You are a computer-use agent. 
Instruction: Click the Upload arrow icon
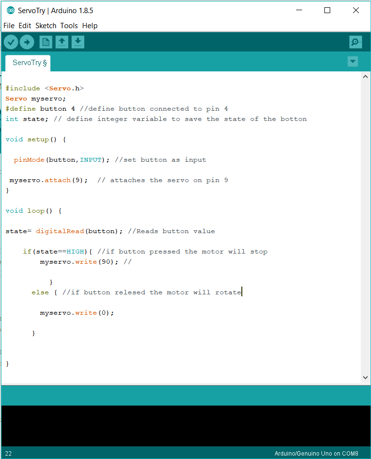(x=27, y=42)
